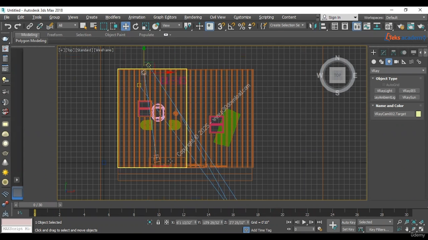428x240 pixels.
Task: Open Render Setup teapot icon
Action: 401,26
